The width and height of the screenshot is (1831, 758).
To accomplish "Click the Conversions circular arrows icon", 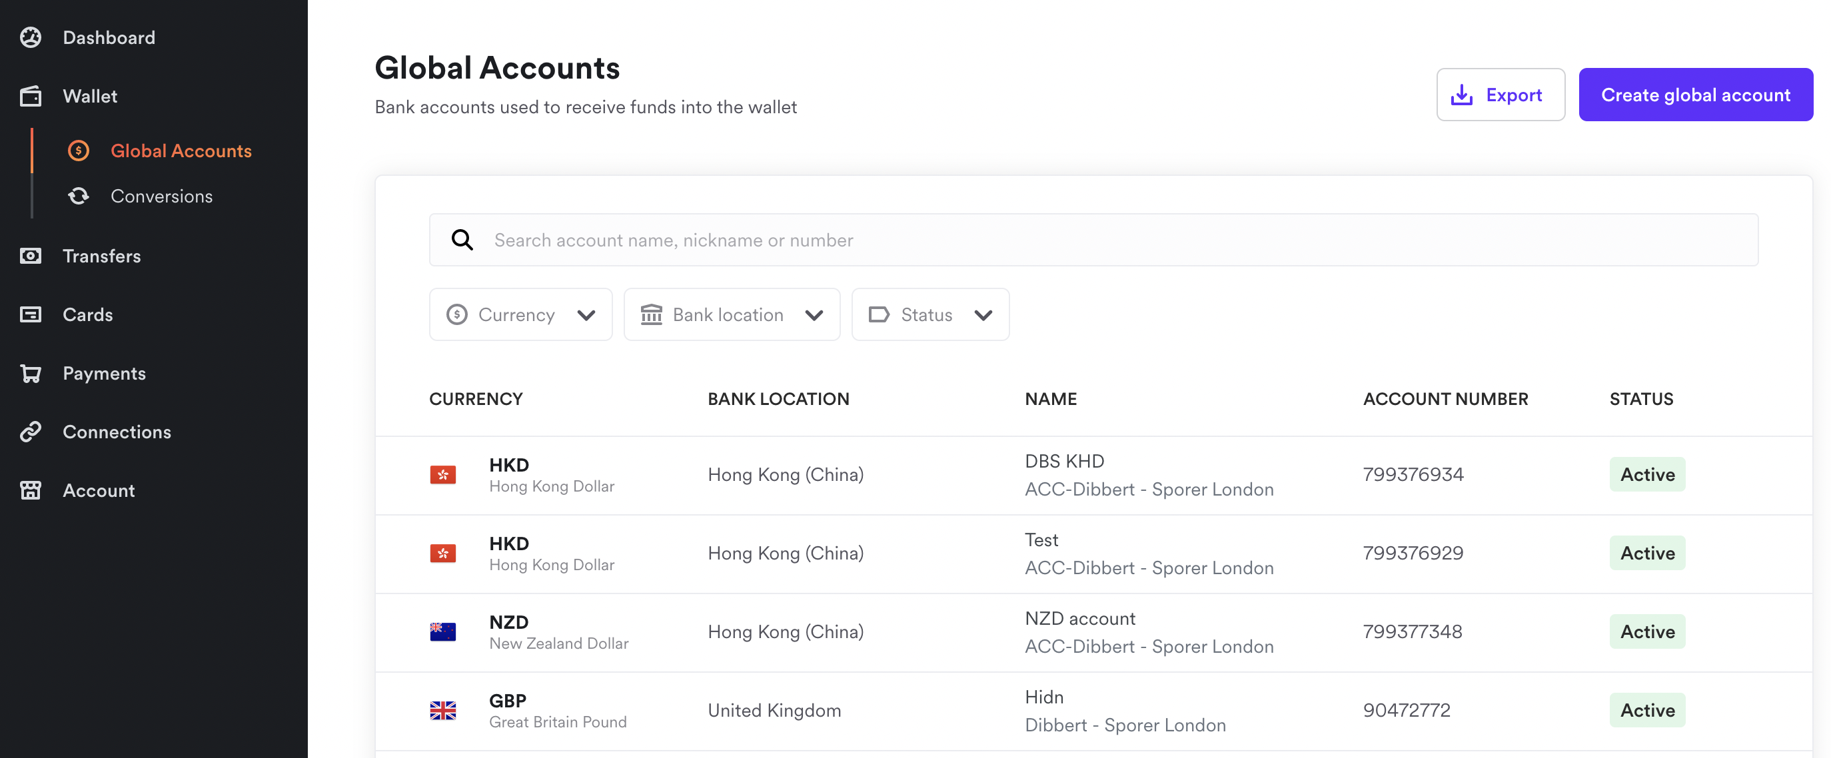I will point(78,196).
